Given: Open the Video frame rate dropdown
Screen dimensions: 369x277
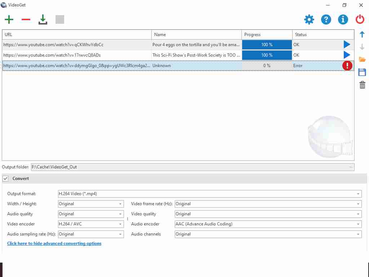Looking at the screenshot, I should pyautogui.click(x=268, y=204).
